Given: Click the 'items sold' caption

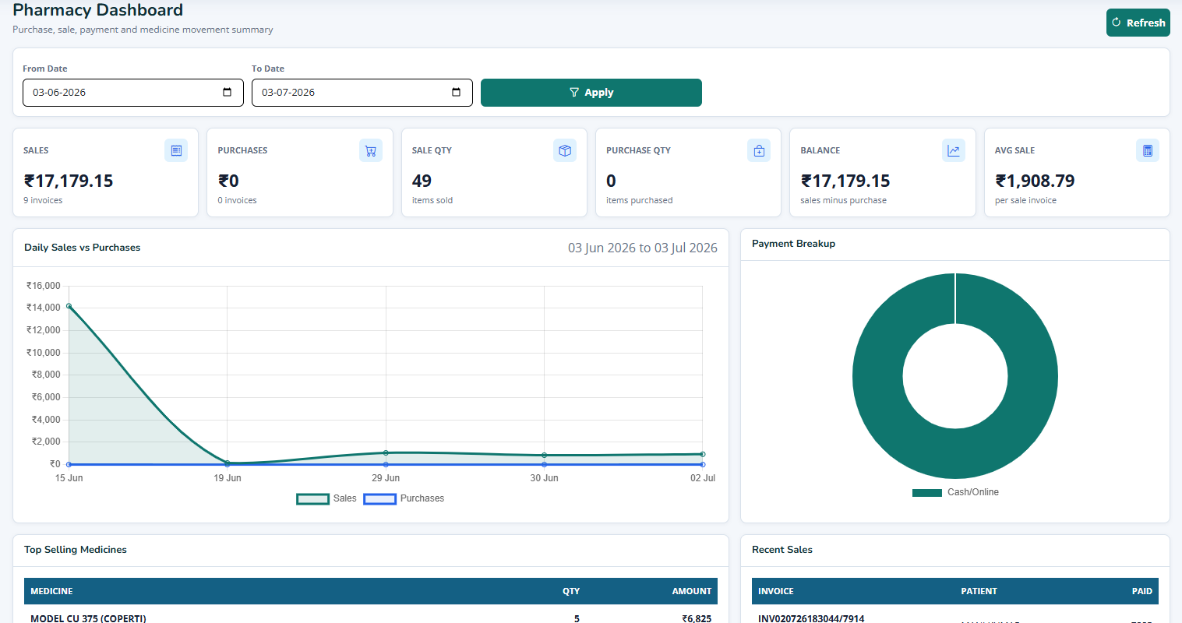Looking at the screenshot, I should 432,200.
